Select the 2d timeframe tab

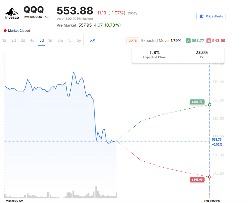(x=14, y=40)
